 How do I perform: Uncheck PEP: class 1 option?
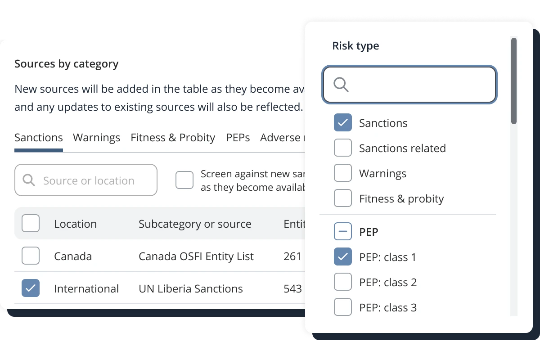343,257
